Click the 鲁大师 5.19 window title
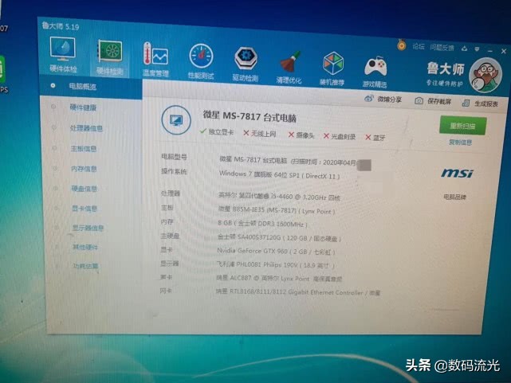The width and height of the screenshot is (511, 383). (x=61, y=26)
